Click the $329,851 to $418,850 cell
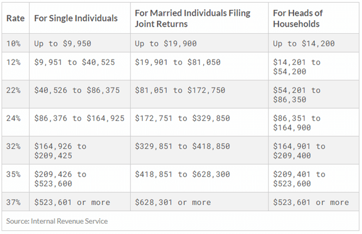Image resolution: width=362 pixels, height=234 pixels. click(x=182, y=146)
